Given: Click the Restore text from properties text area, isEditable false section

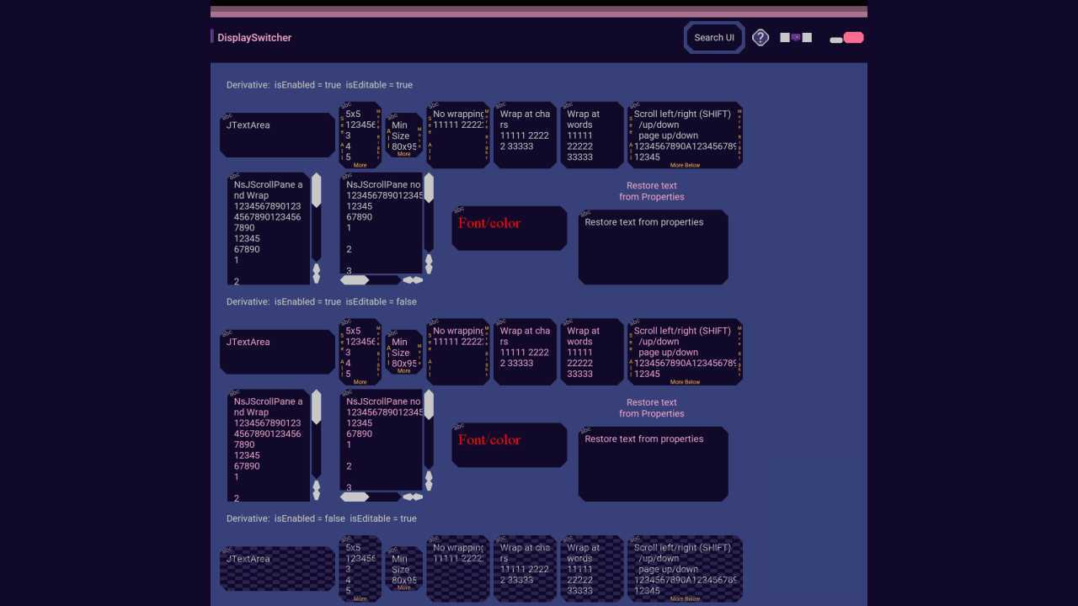Looking at the screenshot, I should pyautogui.click(x=654, y=464).
